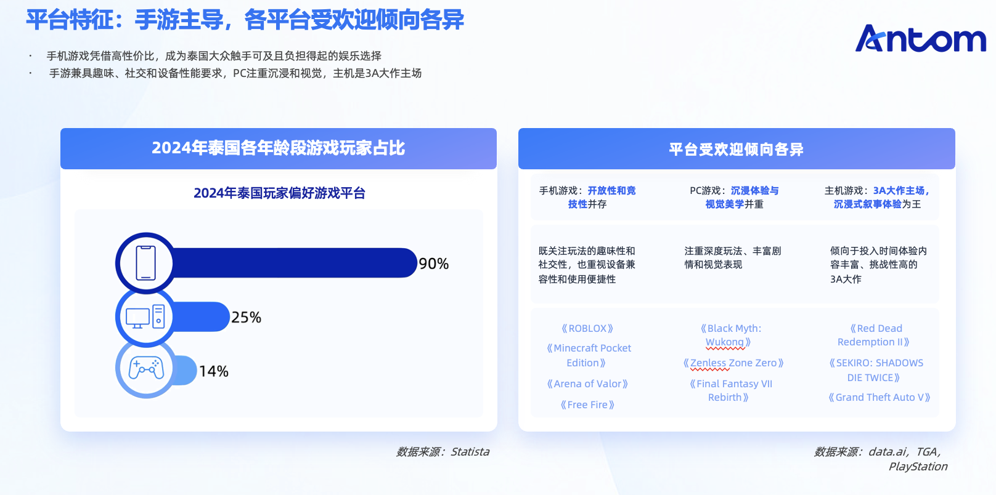The width and height of the screenshot is (996, 495).
Task: Click the Antom logo
Action: pos(921,38)
